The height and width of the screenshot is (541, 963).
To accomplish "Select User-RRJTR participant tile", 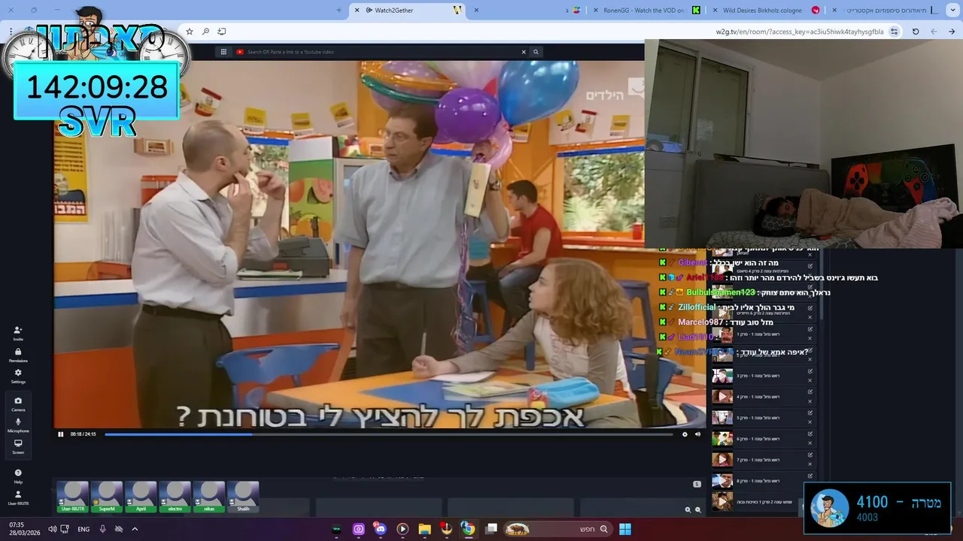I will coord(73,497).
